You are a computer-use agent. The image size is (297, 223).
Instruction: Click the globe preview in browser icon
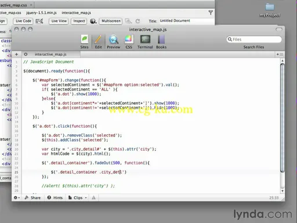tap(93, 21)
